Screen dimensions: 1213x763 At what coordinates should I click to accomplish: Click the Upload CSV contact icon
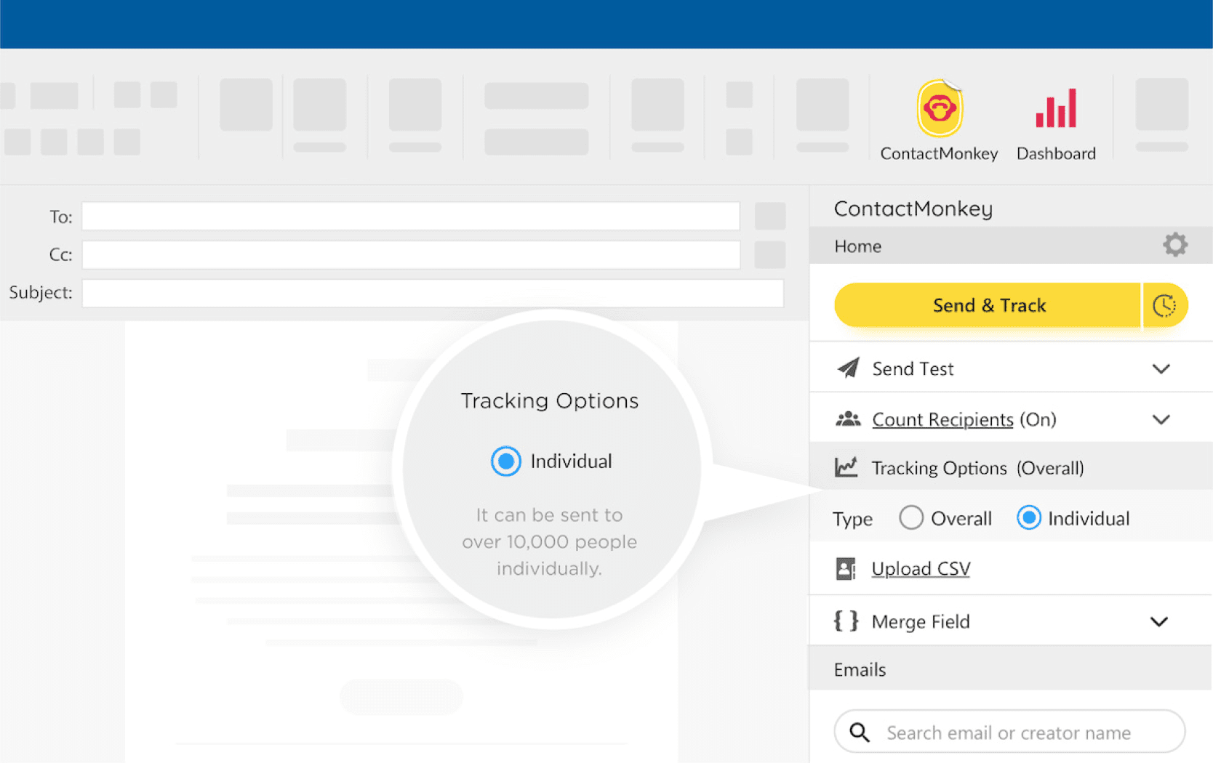[x=846, y=569]
